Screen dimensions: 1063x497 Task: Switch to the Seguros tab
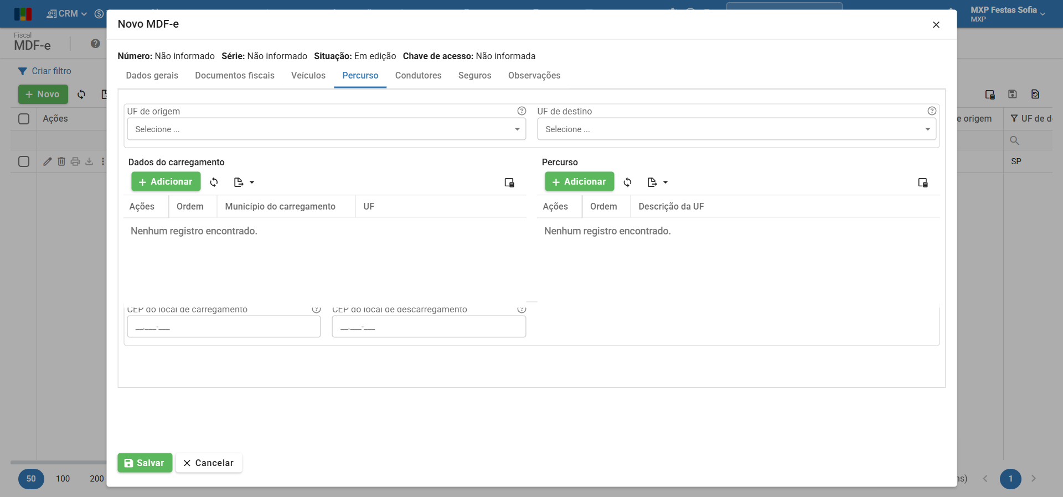coord(475,76)
